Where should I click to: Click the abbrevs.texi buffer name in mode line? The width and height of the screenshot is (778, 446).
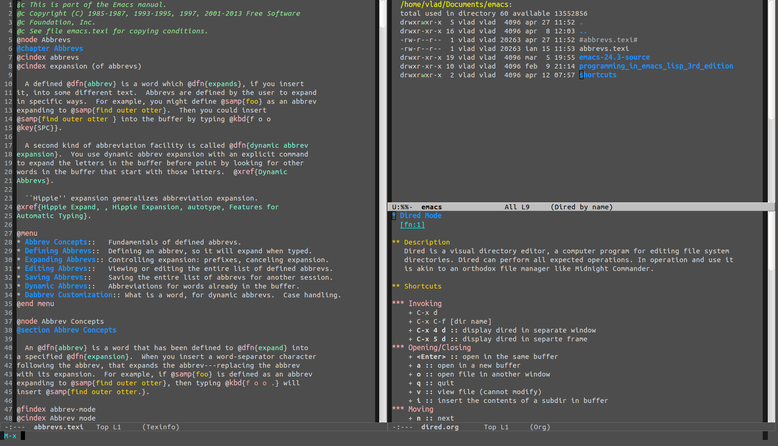[58, 427]
